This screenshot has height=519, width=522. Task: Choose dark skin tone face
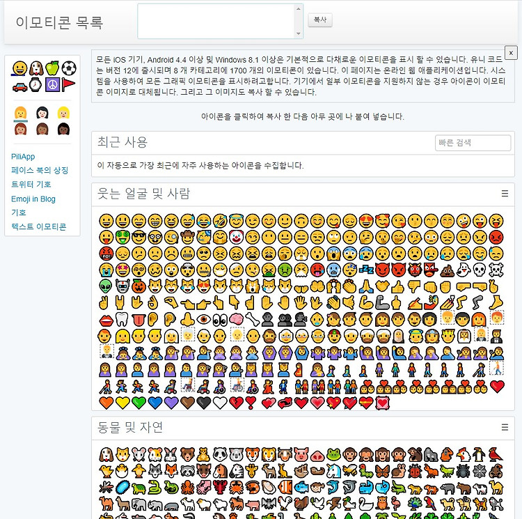coord(63,130)
